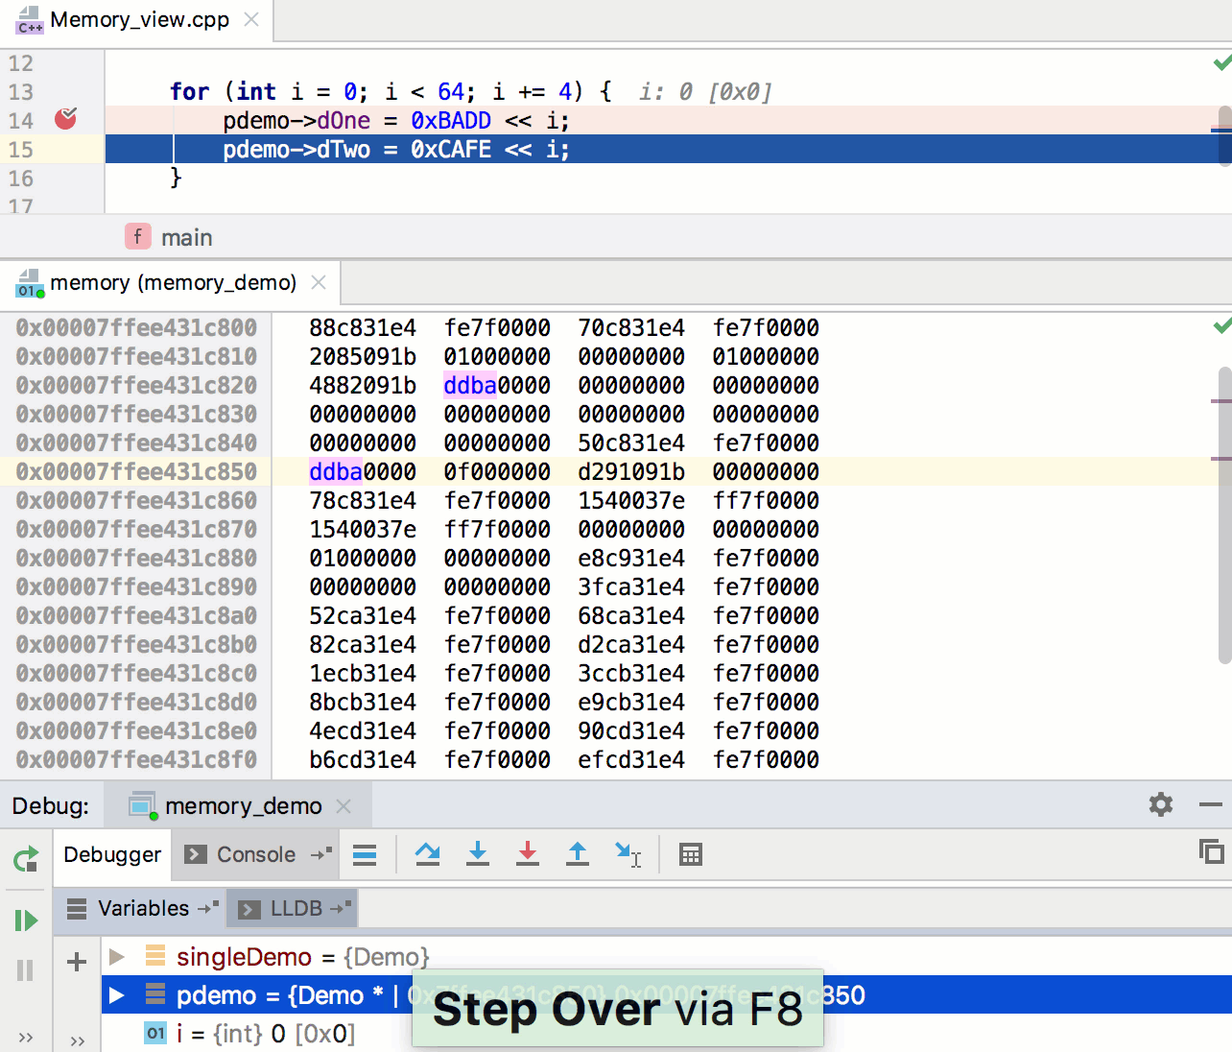Open Debug panel settings gear
Viewport: 1232px width, 1052px height.
click(1161, 804)
